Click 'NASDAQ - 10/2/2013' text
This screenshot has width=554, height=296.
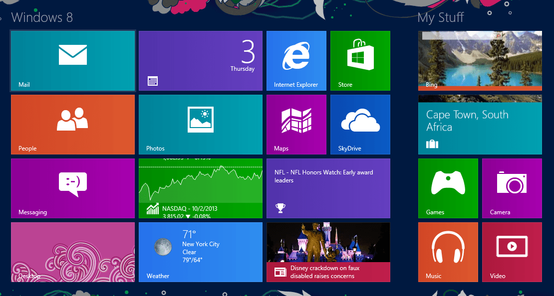click(x=190, y=208)
